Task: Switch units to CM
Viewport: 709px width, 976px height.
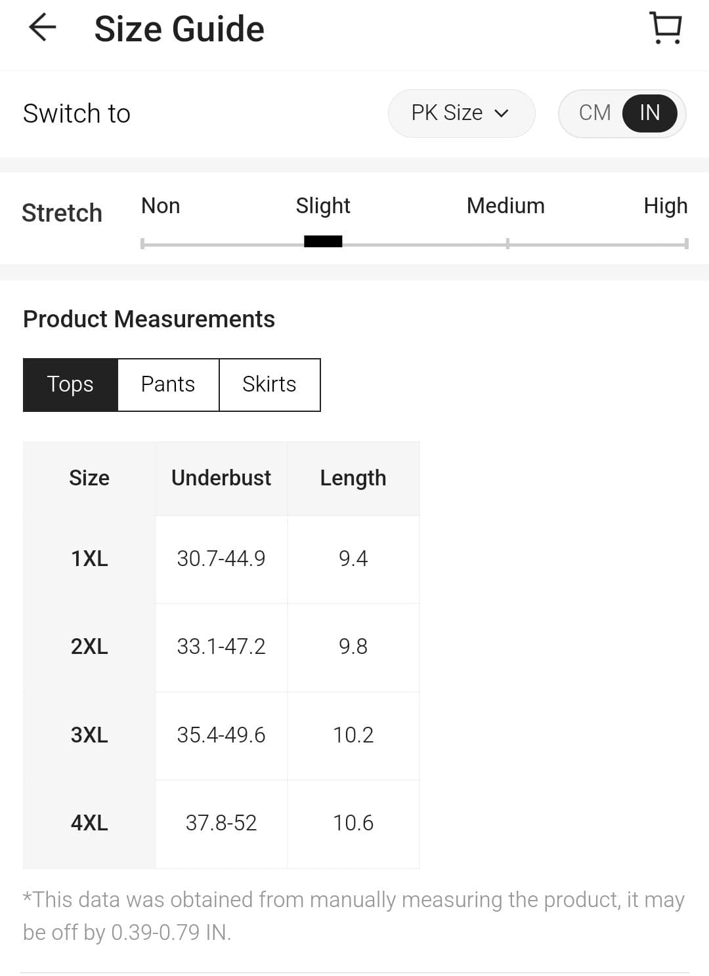Action: coord(595,113)
